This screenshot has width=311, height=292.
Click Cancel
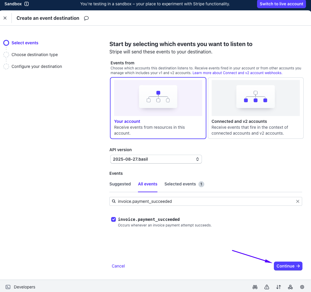click(x=118, y=266)
